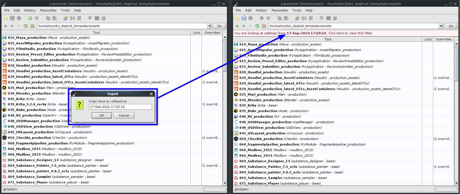Click scroll-up arrow of right window list
Viewport: 460px width, 194px height.
pyautogui.click(x=456, y=44)
